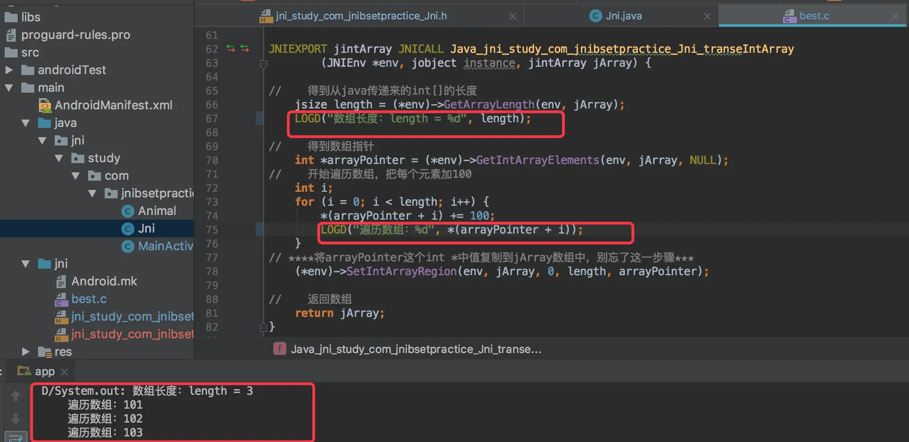The image size is (909, 442).
Task: Click the jni source folder icon
Action: click(44, 264)
